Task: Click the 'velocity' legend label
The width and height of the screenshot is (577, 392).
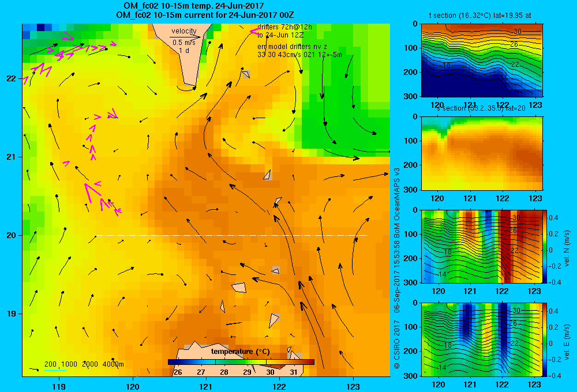Action: (x=184, y=31)
